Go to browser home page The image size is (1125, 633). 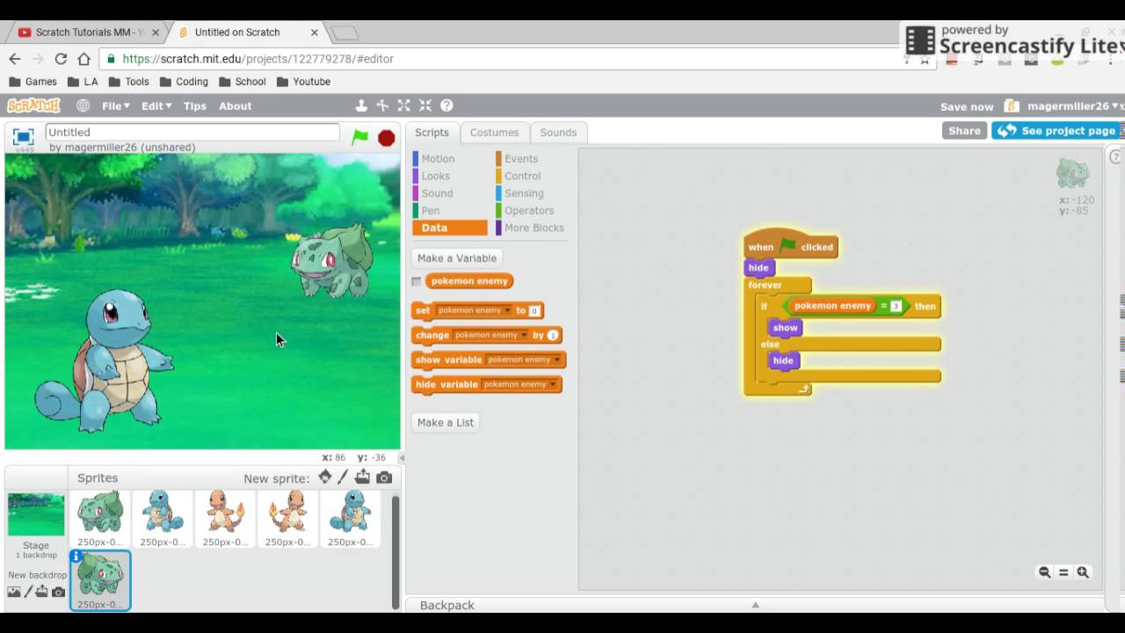[83, 59]
